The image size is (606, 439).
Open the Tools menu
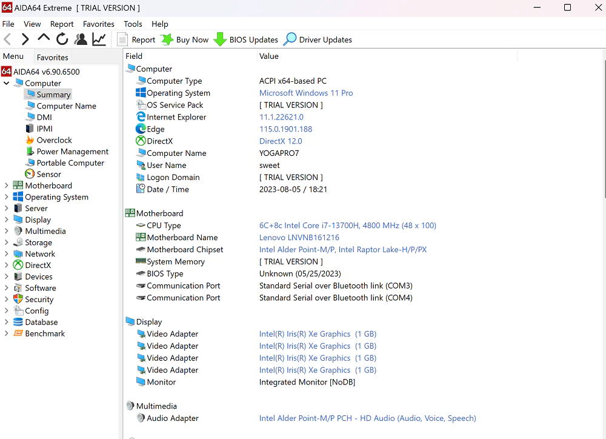133,24
